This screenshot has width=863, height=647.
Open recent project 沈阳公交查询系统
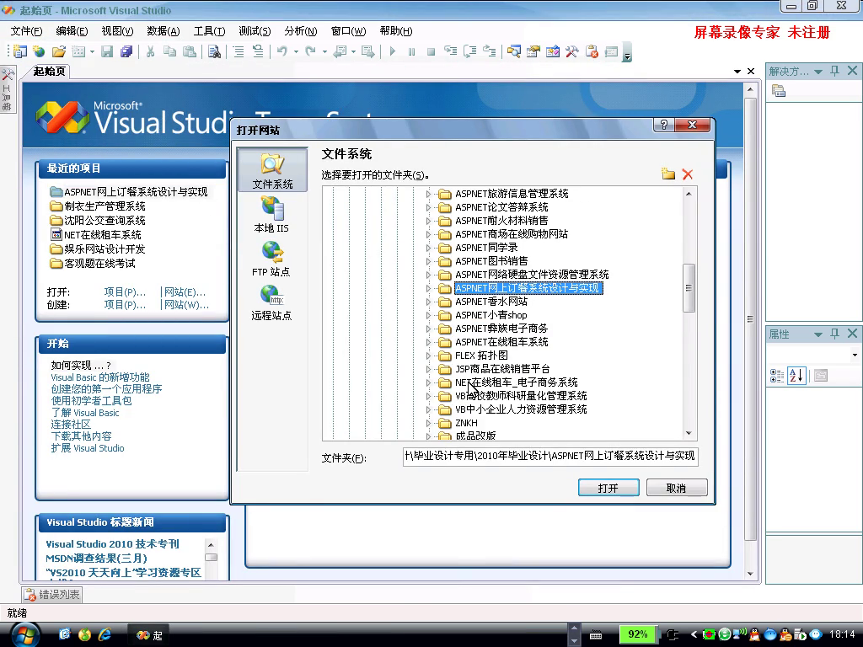tap(105, 221)
